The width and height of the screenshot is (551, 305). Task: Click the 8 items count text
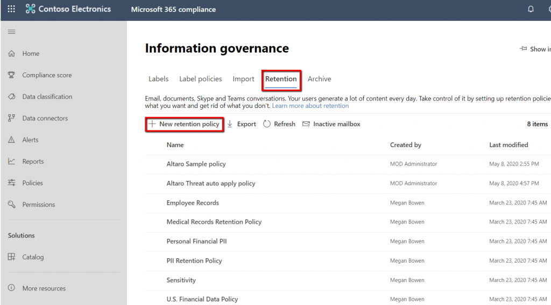(x=538, y=124)
